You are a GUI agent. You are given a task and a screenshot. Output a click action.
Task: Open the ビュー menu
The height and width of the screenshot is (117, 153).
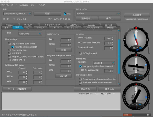point(33,5)
